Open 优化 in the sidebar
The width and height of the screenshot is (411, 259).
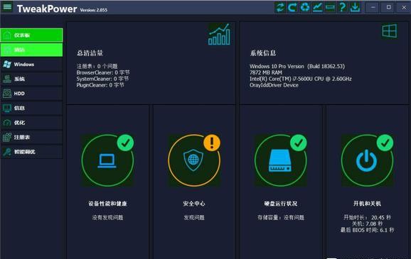31,123
